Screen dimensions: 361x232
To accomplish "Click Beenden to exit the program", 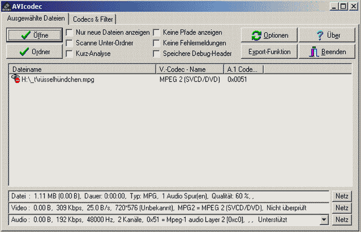I will 326,52.
